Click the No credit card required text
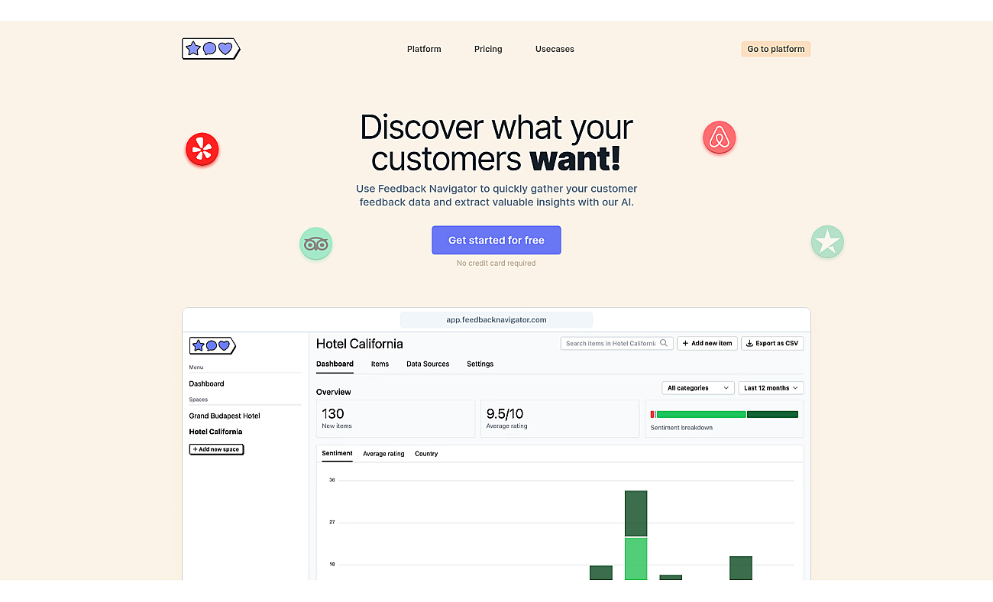The width and height of the screenshot is (993, 602). (x=496, y=263)
